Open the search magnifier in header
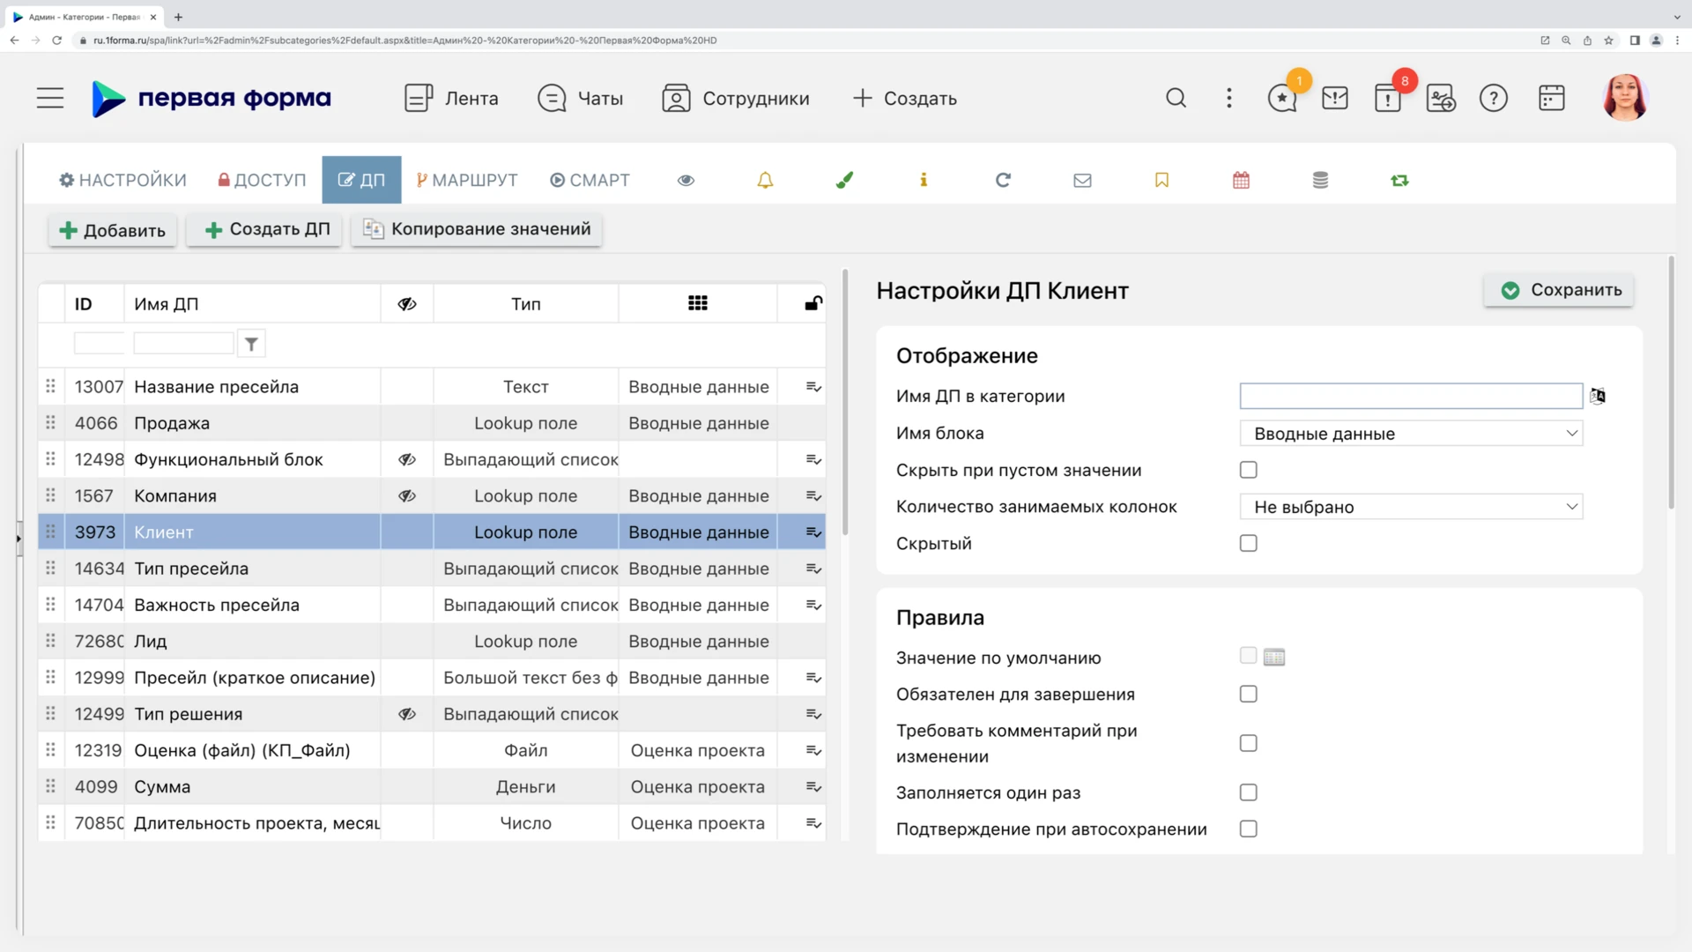This screenshot has width=1692, height=952. pos(1176,98)
